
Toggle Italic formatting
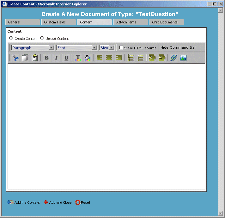point(56,58)
